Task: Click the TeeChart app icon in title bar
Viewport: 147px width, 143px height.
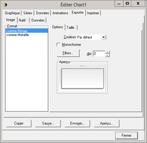Action: tap(5, 5)
